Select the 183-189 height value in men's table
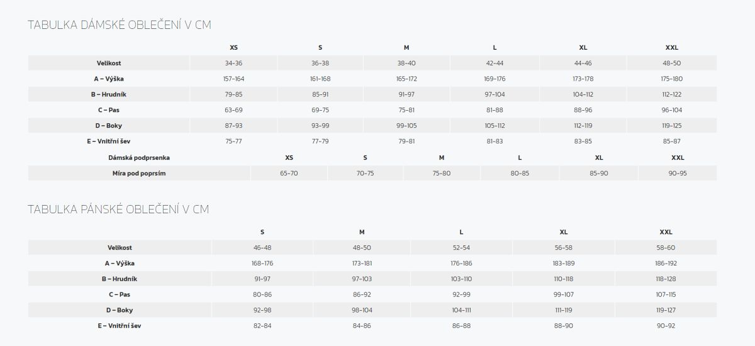Screen dimensions: 755x346 tap(564, 264)
